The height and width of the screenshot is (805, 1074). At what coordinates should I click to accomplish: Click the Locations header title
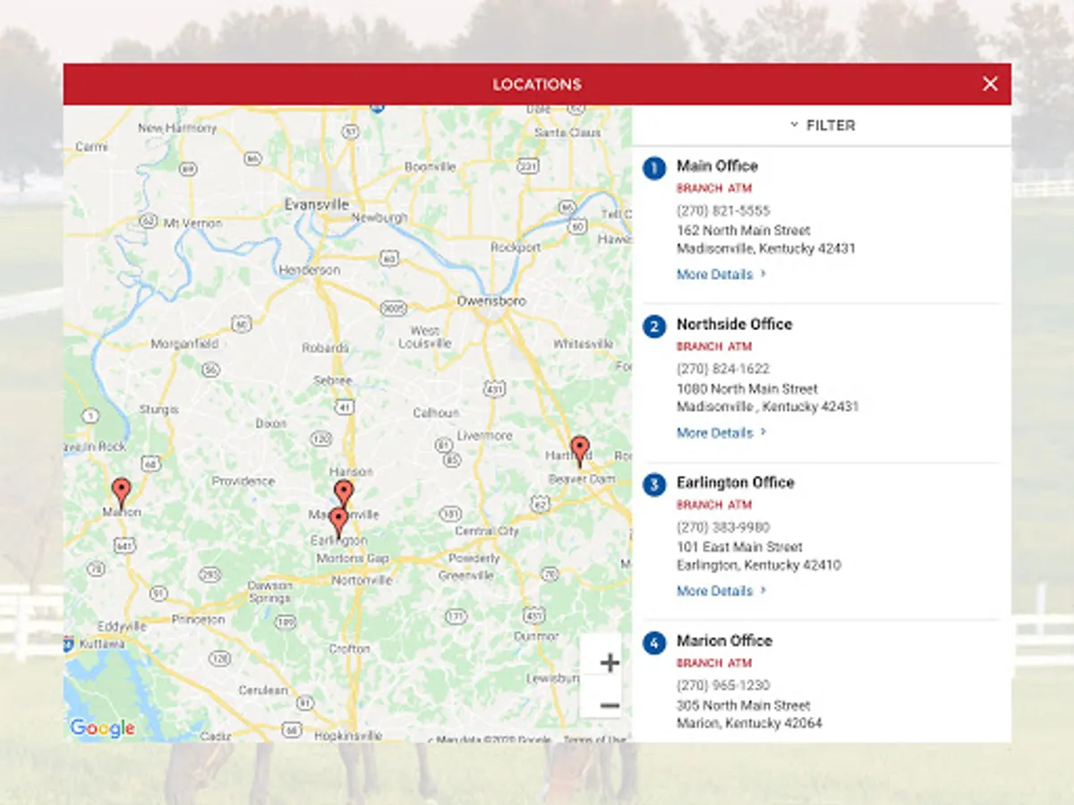coord(537,84)
